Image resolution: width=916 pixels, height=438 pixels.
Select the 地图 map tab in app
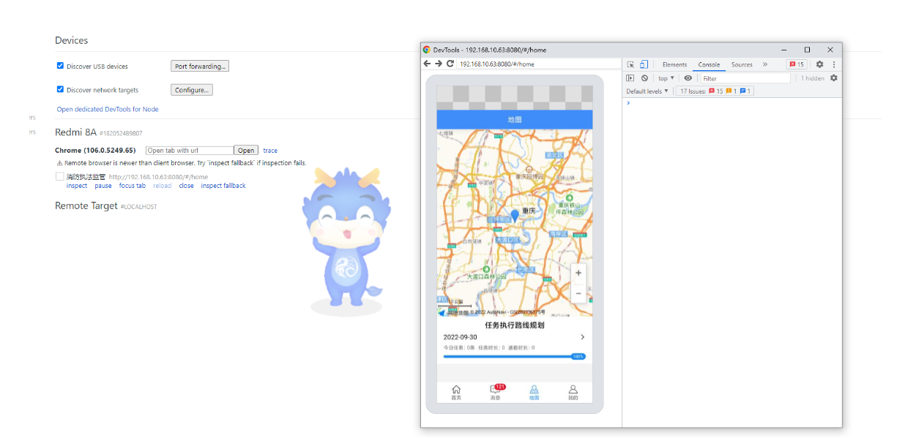coord(534,393)
